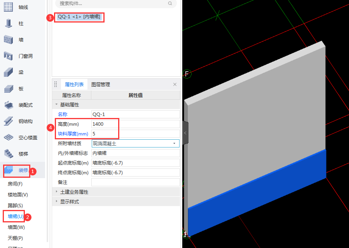Image resolution: width=349 pixels, height=248 pixels.
Task: Click the 属性值 column header
Action: point(136,95)
